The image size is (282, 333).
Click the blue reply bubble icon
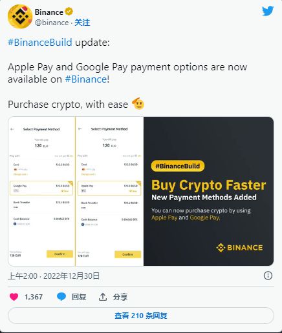click(x=61, y=297)
